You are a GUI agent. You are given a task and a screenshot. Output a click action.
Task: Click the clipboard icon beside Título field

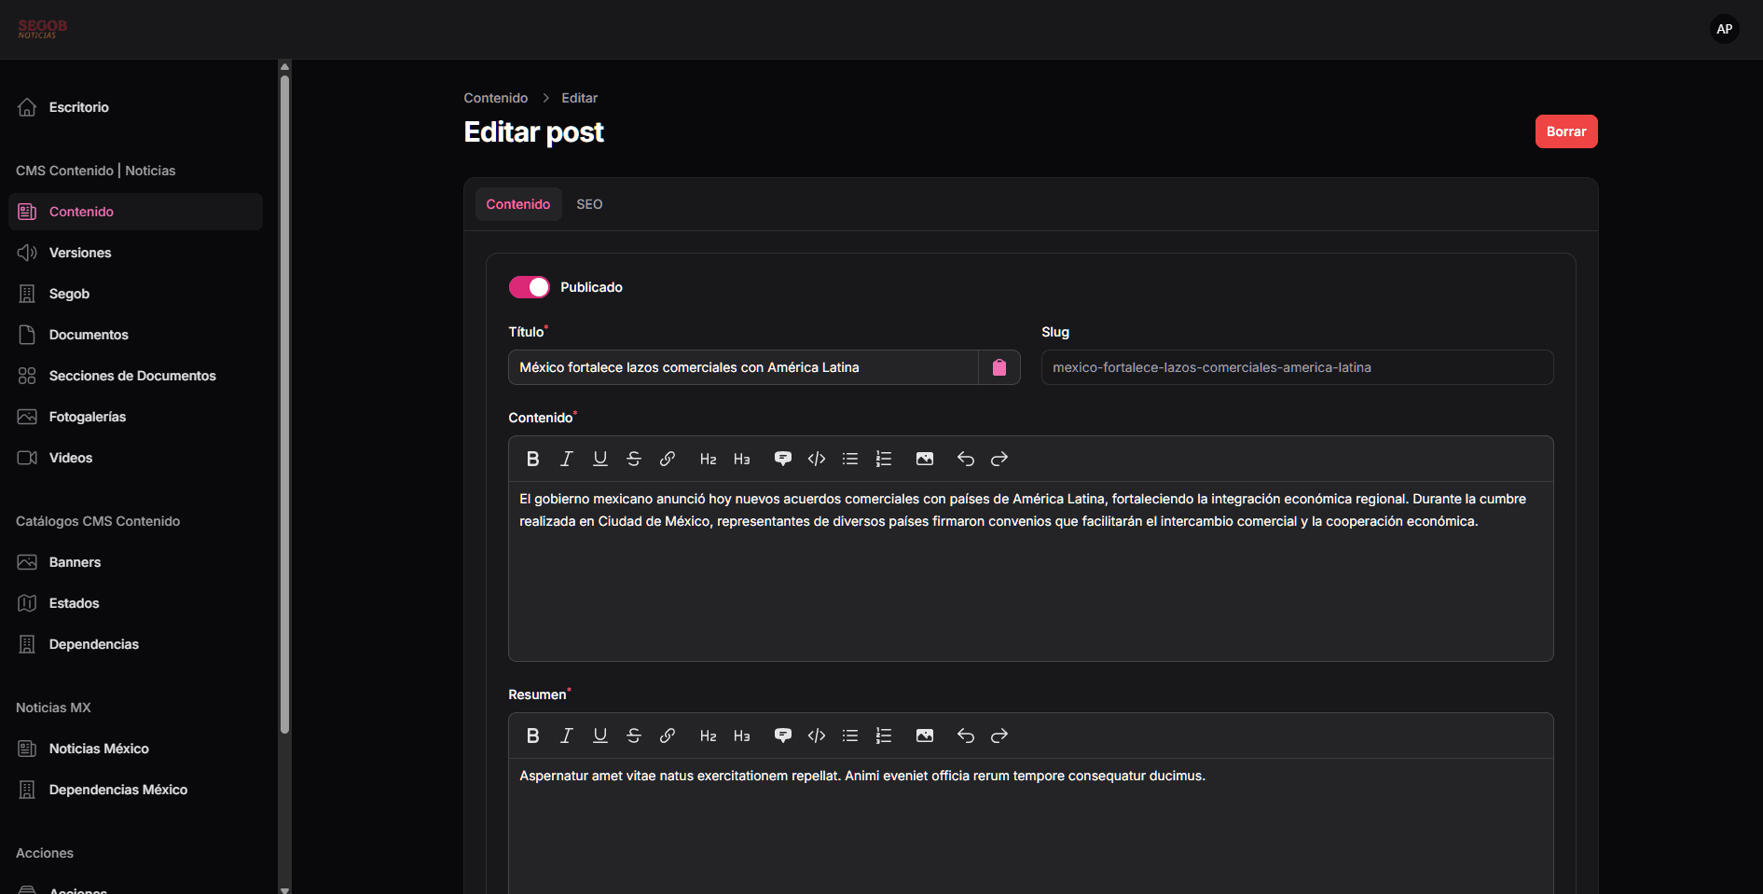(x=999, y=367)
